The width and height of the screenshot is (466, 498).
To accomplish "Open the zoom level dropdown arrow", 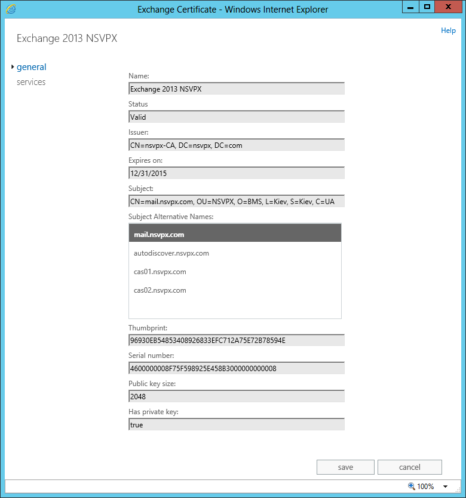I will [x=445, y=487].
